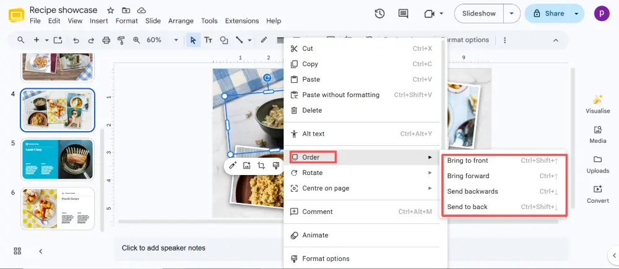Choose Animate from the context menu
This screenshot has height=269, width=619.
click(362, 235)
